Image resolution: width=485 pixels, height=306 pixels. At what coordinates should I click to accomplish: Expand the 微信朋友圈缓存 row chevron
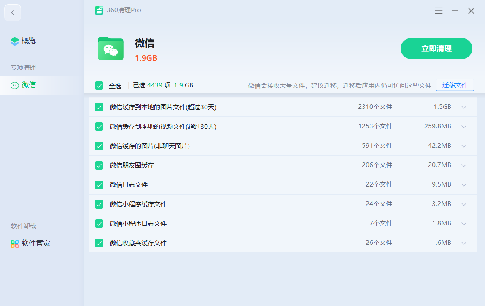tap(463, 165)
